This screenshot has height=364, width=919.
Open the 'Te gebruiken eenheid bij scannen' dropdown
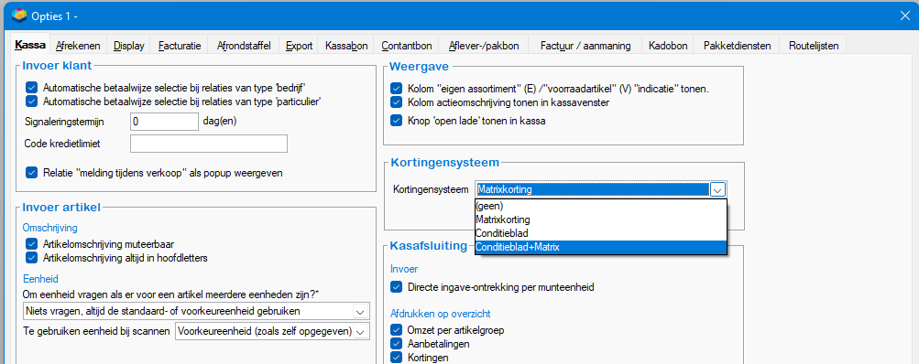click(360, 331)
